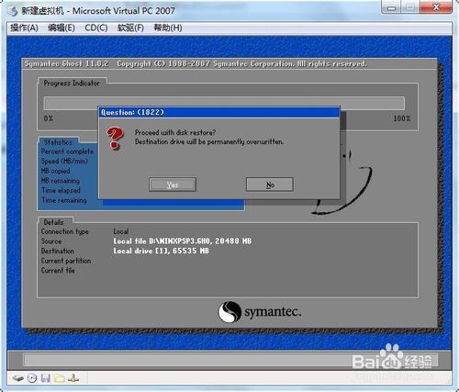This screenshot has height=392, width=459.
Task: Click the hard disk status bar icon
Action: 18,378
